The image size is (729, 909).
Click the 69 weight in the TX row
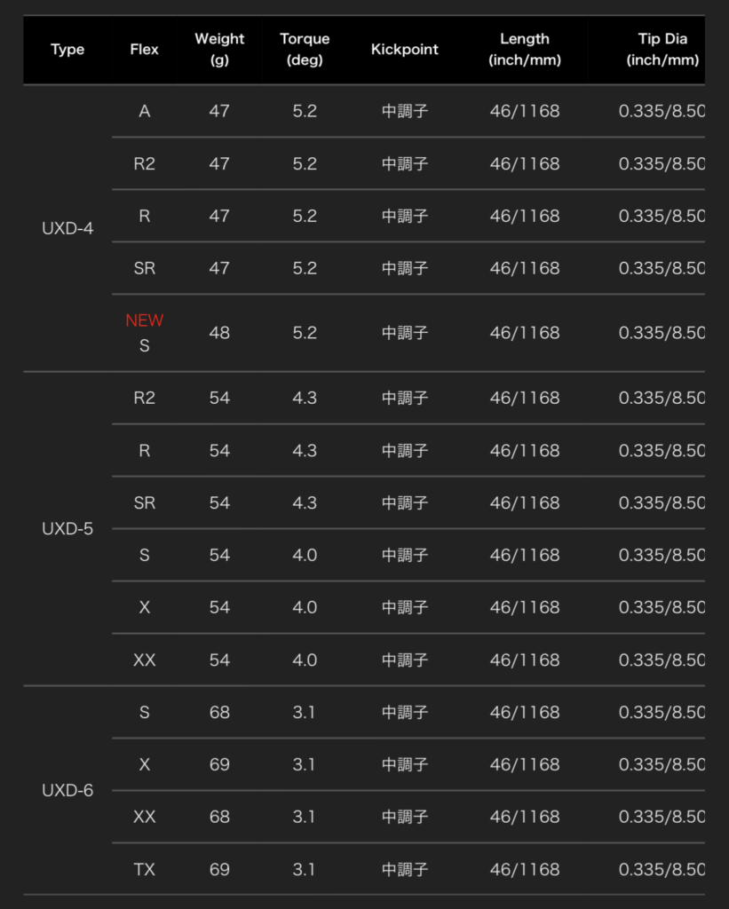219,870
